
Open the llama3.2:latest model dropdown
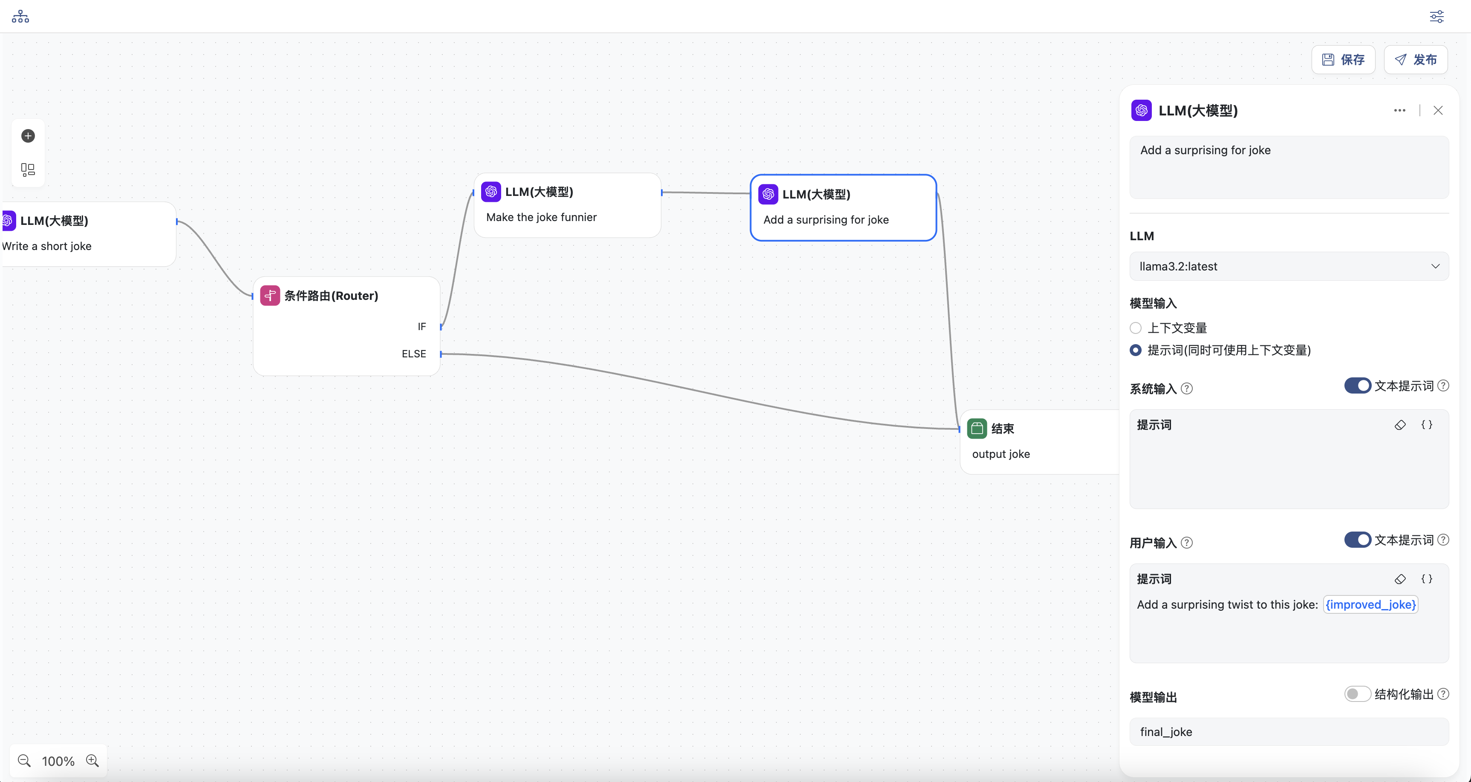[1289, 267]
